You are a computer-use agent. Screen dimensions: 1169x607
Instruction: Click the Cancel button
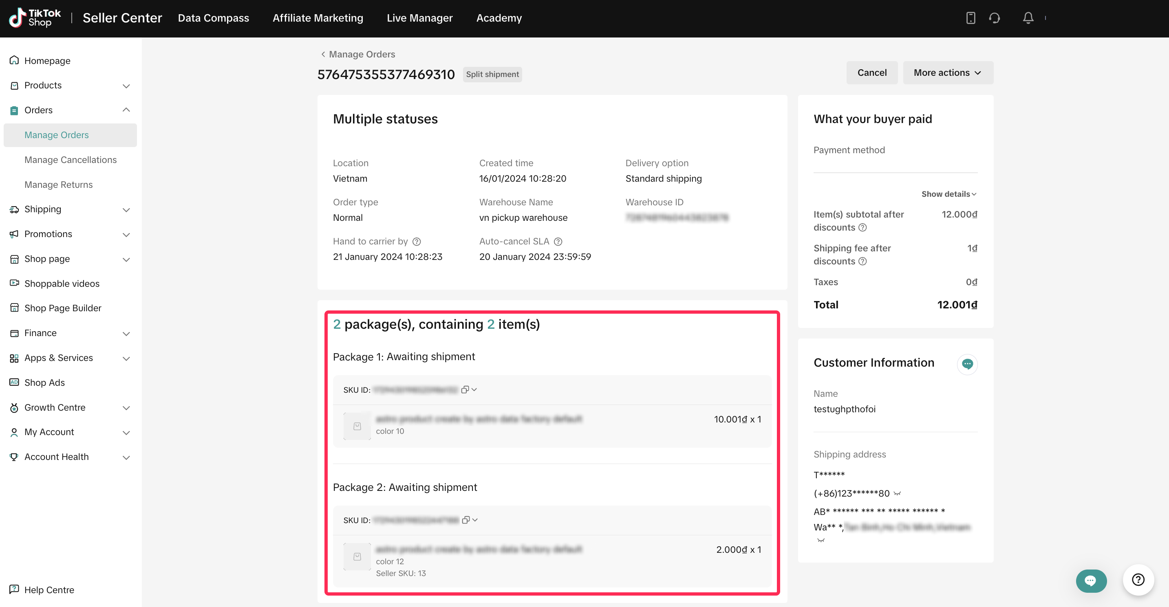point(871,73)
